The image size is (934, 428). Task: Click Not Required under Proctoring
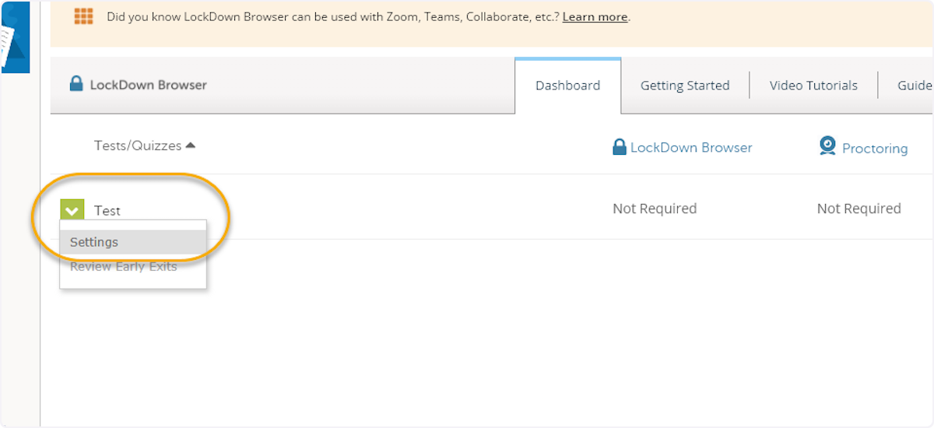pos(859,209)
